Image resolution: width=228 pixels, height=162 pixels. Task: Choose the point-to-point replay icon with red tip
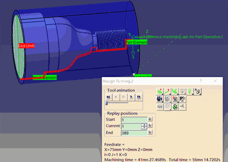point(167,91)
